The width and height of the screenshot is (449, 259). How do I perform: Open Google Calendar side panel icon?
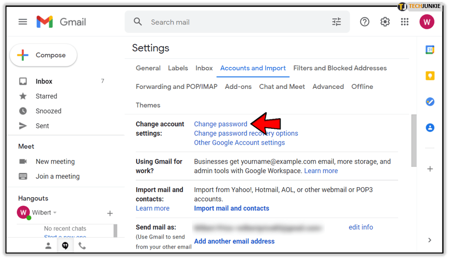[430, 50]
